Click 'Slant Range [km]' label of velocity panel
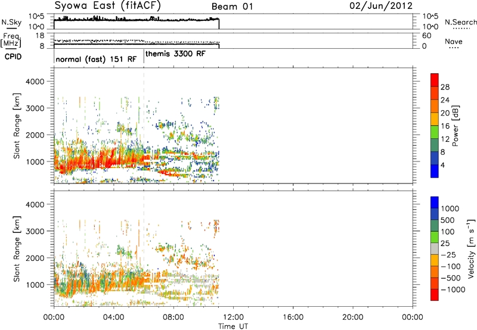The width and height of the screenshot is (477, 330). click(17, 249)
